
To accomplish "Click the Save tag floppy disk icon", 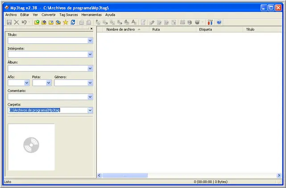I will (x=9, y=22).
